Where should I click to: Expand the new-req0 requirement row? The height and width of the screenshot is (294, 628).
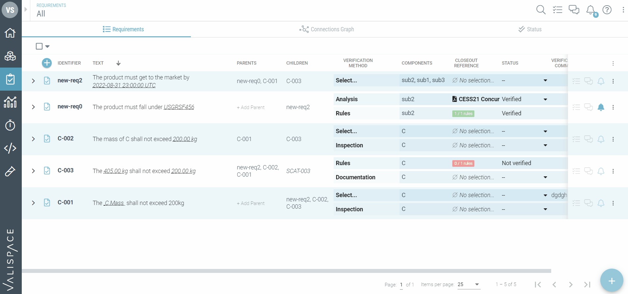pyautogui.click(x=33, y=107)
